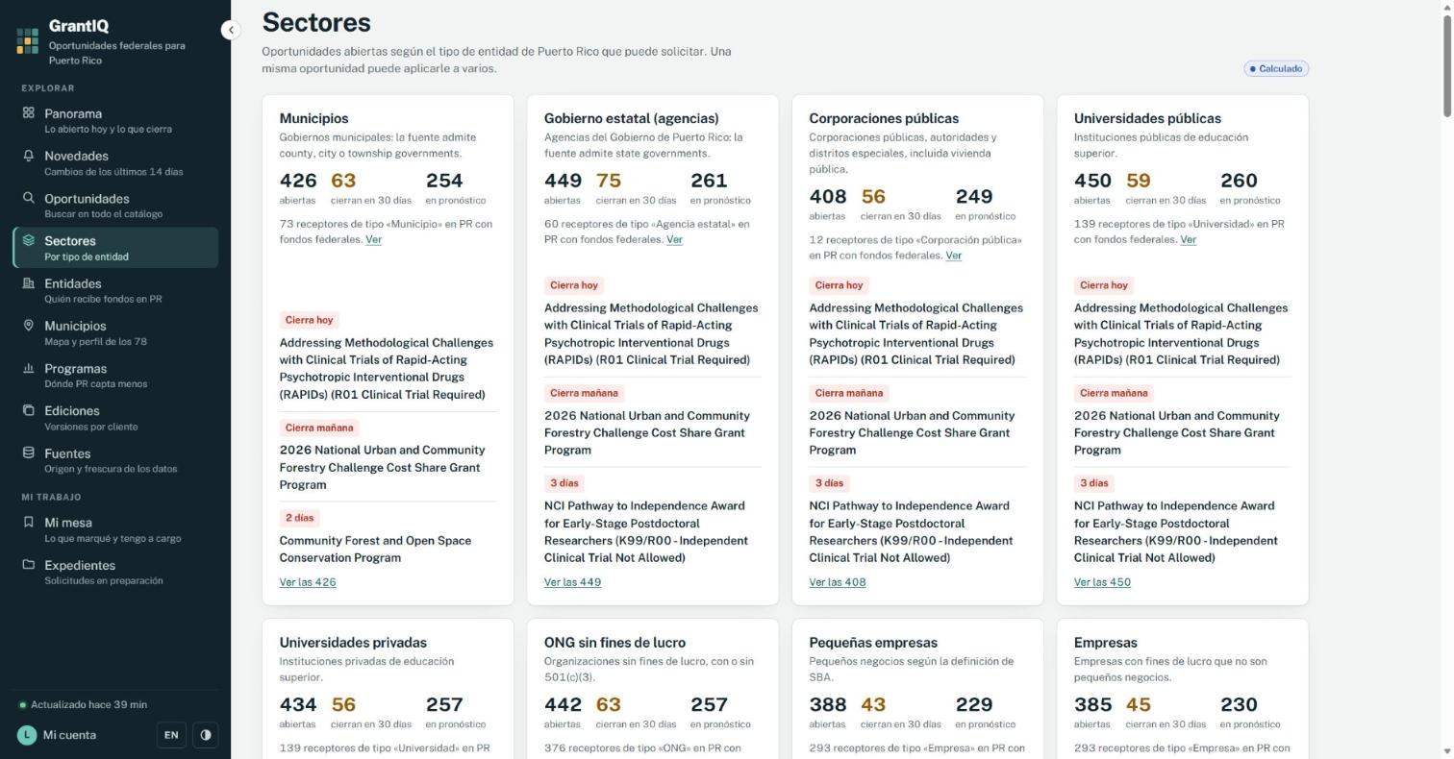Open Oportunidades menu item
This screenshot has width=1454, height=759.
(115, 206)
